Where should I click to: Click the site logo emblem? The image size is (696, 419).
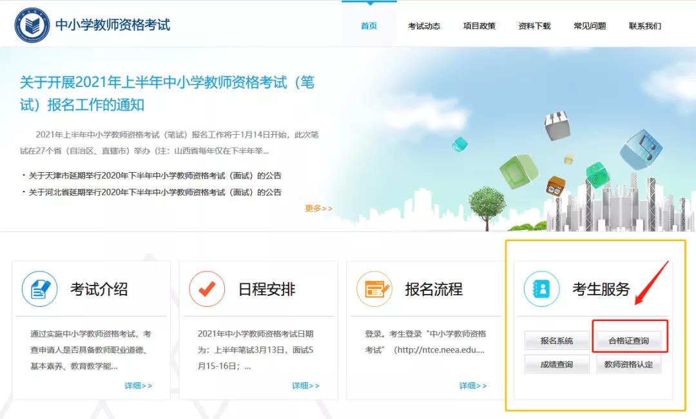click(x=32, y=25)
